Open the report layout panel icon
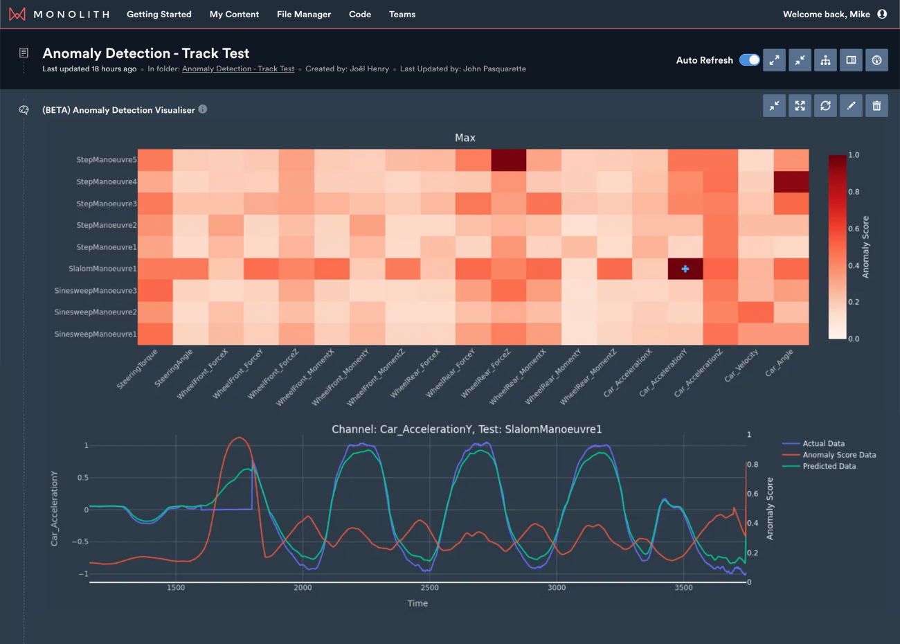900x644 pixels. tap(851, 60)
